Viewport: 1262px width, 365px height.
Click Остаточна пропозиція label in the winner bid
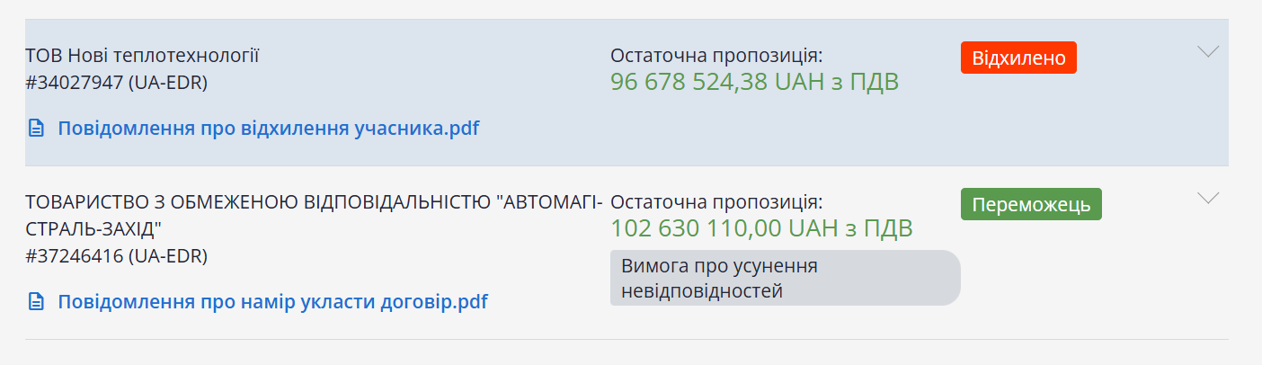716,201
